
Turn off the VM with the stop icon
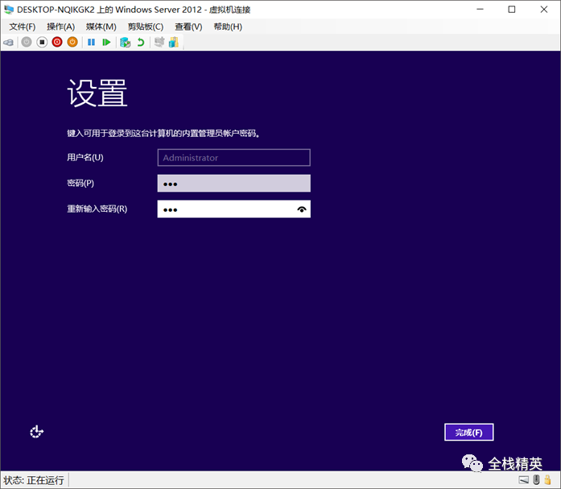tap(42, 42)
